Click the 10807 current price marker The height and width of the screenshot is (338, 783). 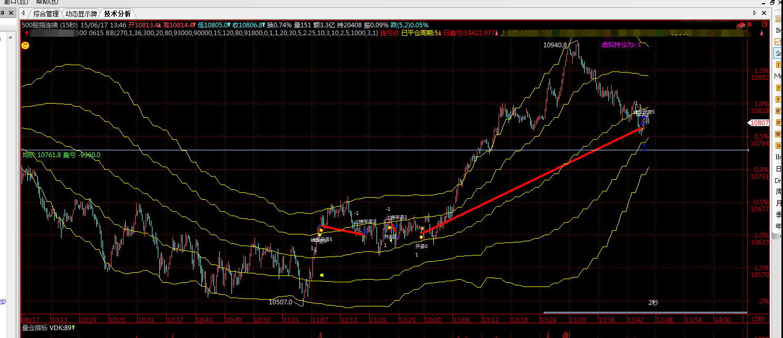[x=759, y=123]
